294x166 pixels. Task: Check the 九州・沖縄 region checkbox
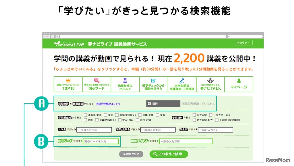click(x=138, y=119)
